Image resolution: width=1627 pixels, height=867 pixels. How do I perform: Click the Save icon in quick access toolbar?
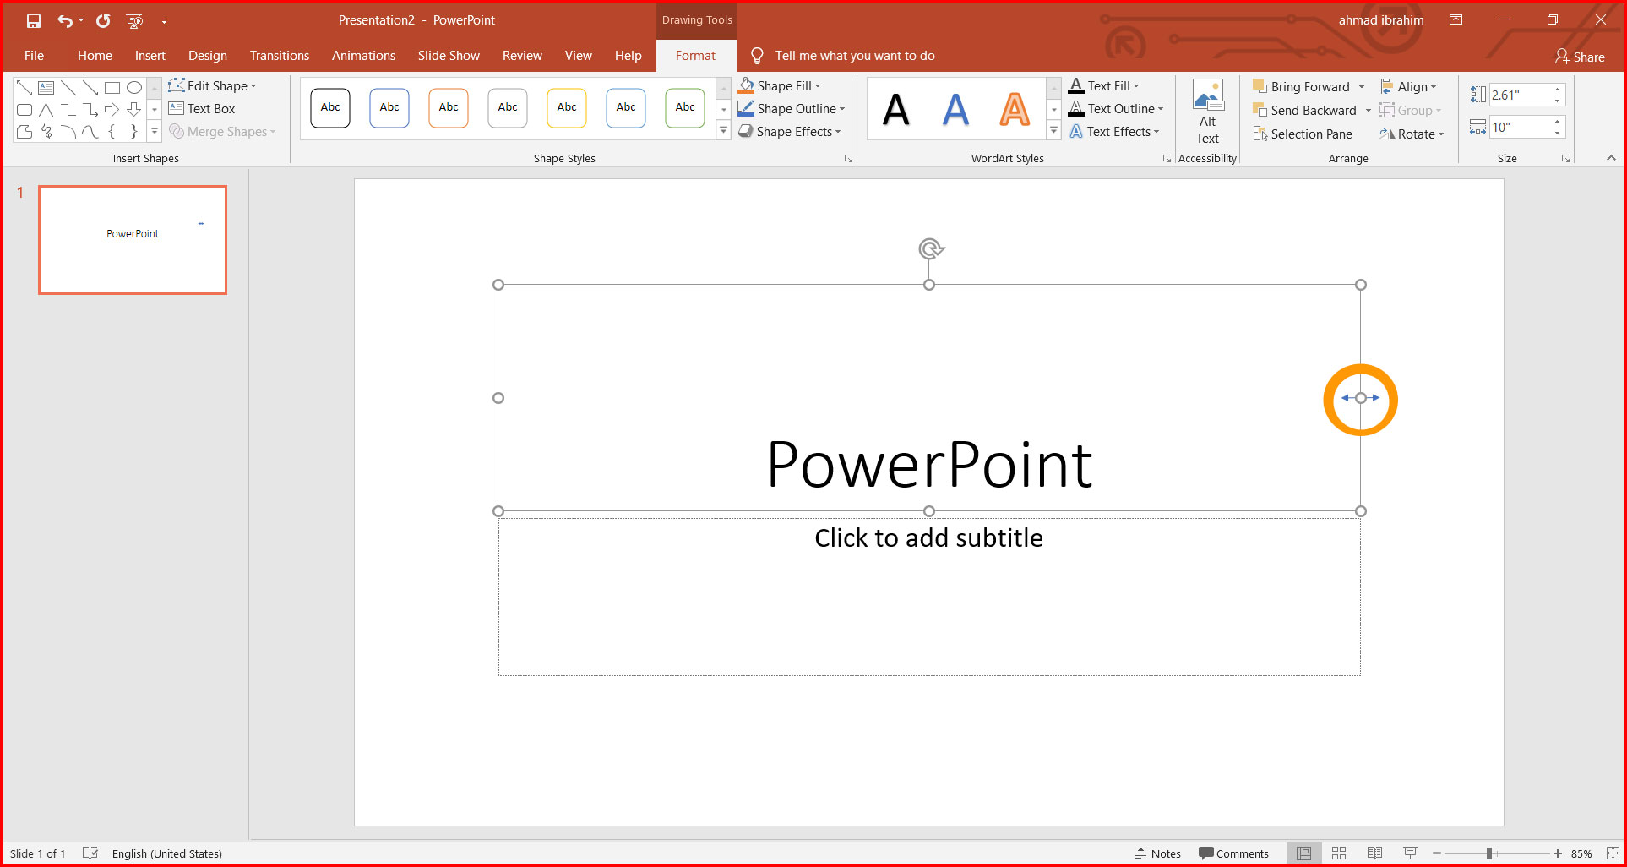click(x=34, y=20)
